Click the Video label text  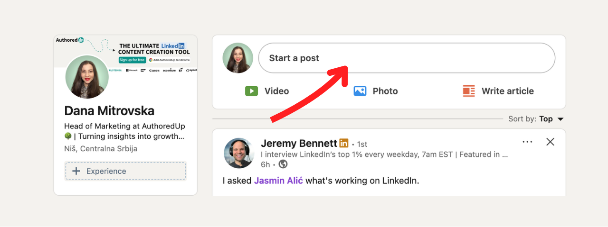tap(276, 91)
